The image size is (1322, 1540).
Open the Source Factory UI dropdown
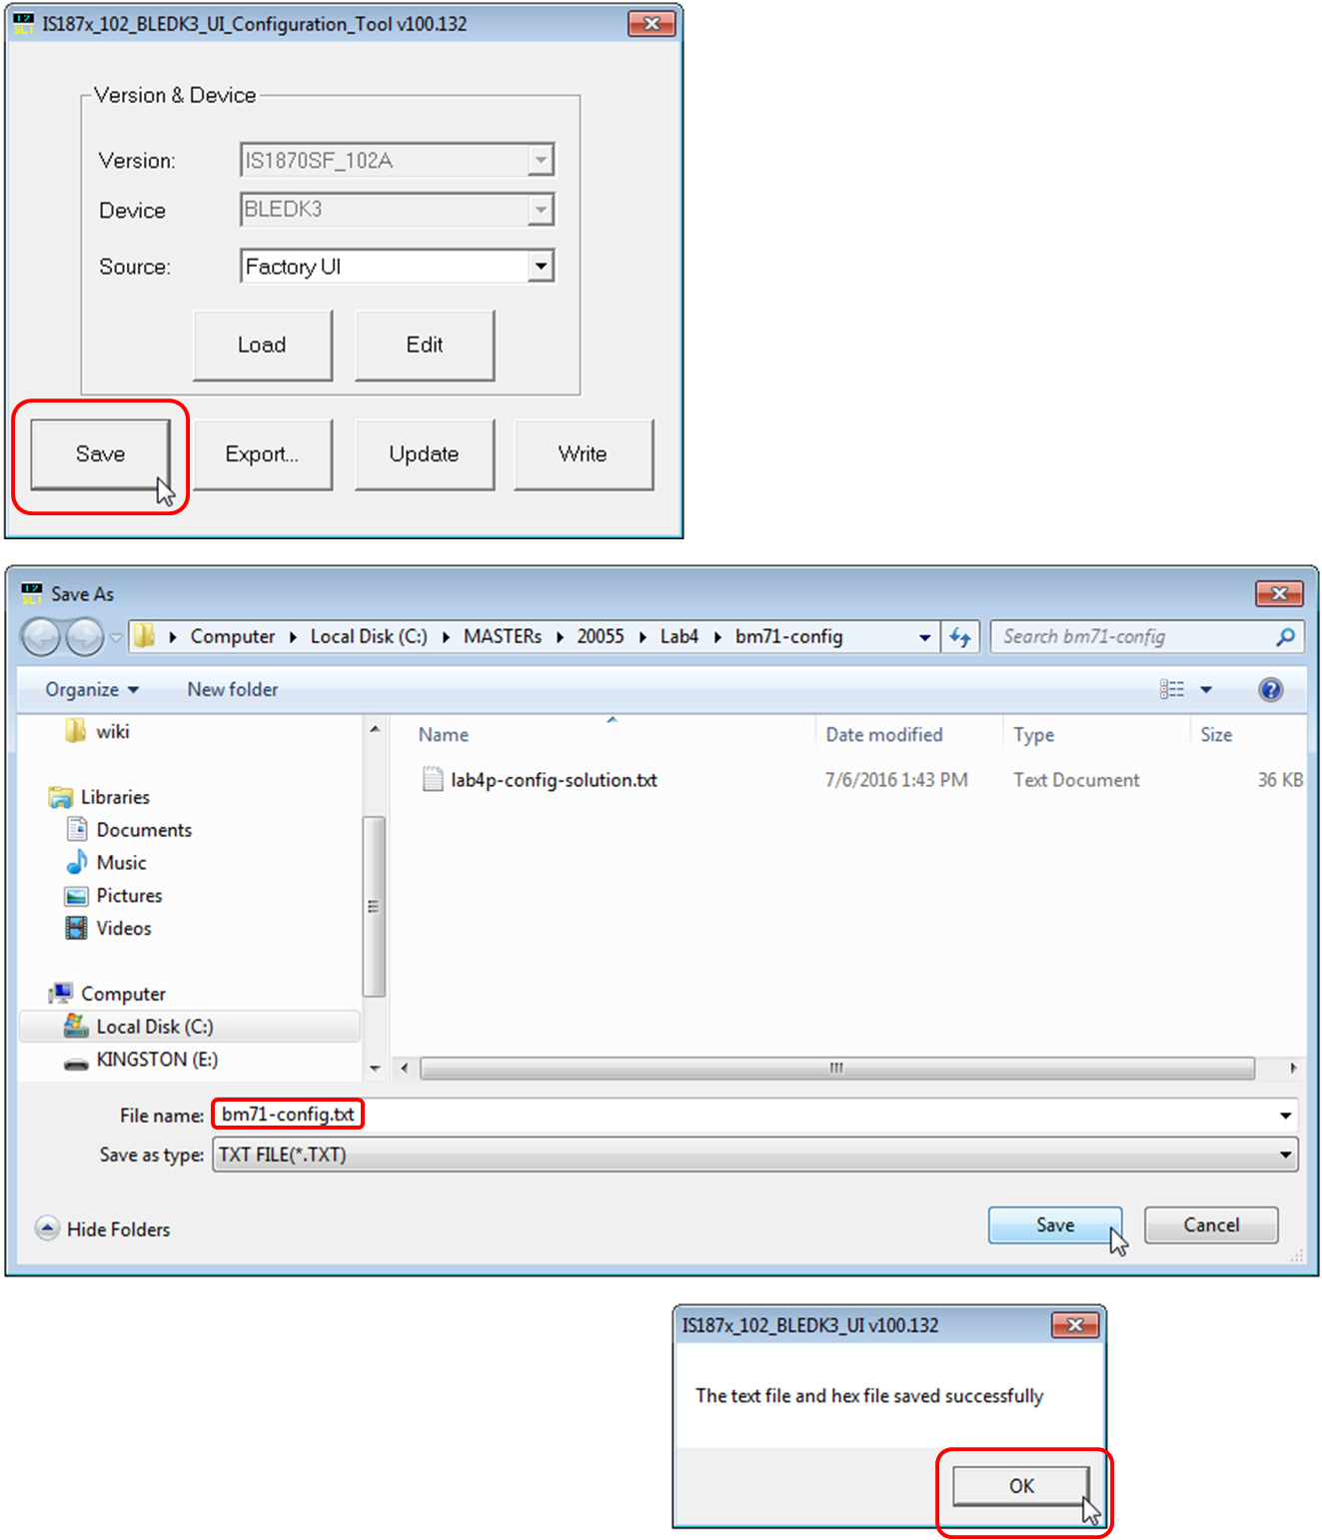pyautogui.click(x=541, y=266)
